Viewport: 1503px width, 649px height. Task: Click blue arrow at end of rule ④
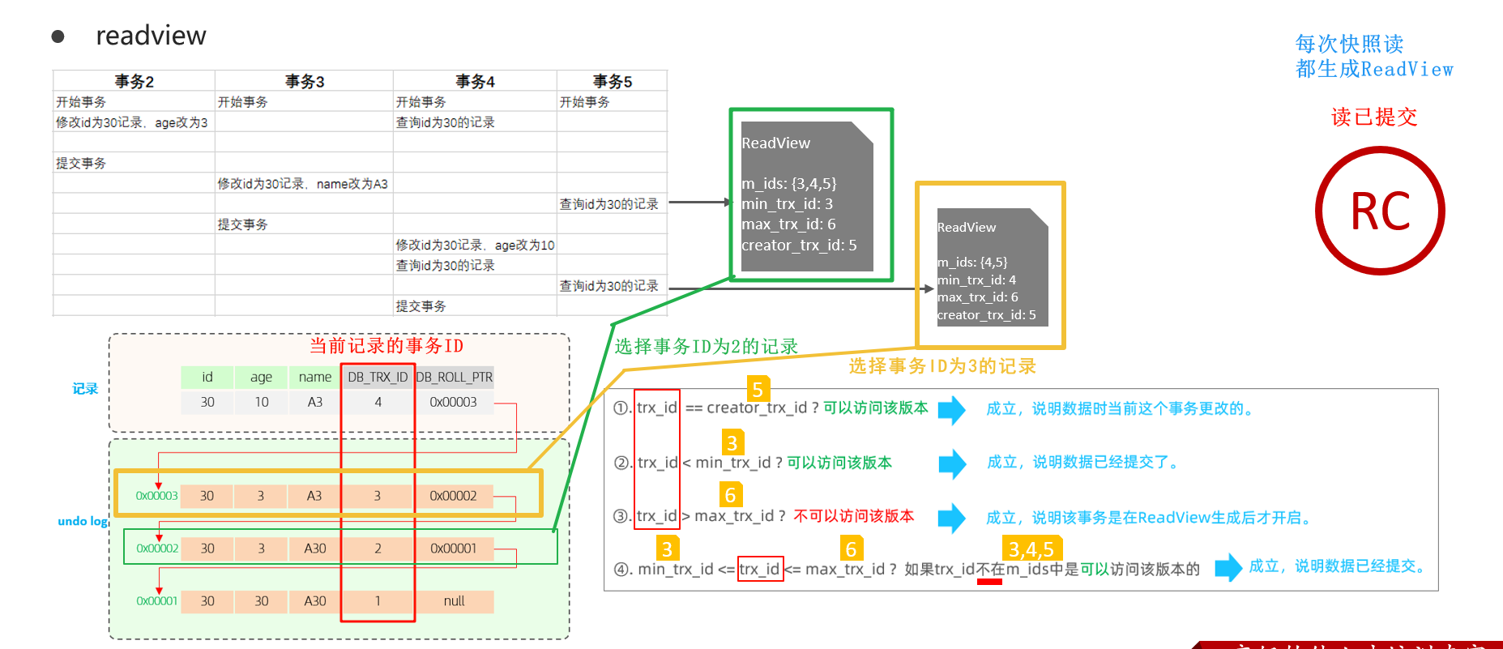[x=1228, y=568]
